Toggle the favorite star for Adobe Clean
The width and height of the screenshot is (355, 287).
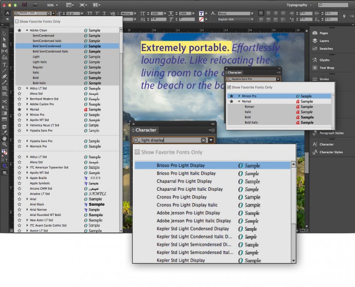coord(19,30)
